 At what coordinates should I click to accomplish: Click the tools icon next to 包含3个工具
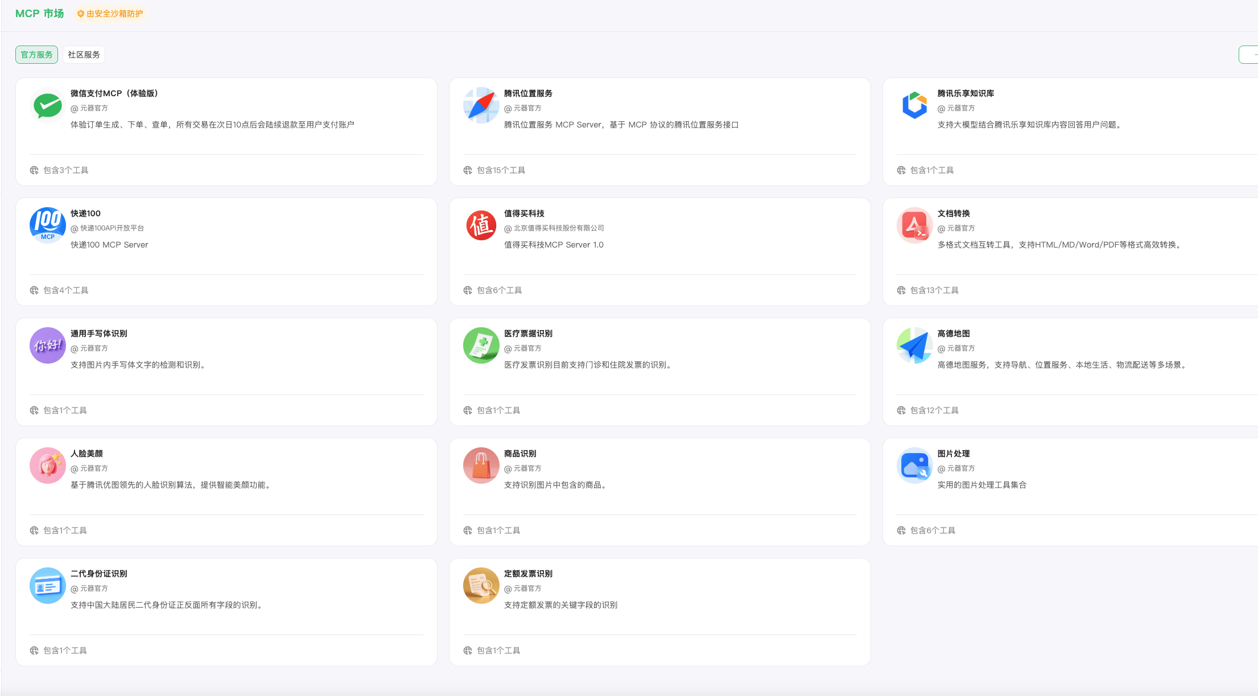34,170
